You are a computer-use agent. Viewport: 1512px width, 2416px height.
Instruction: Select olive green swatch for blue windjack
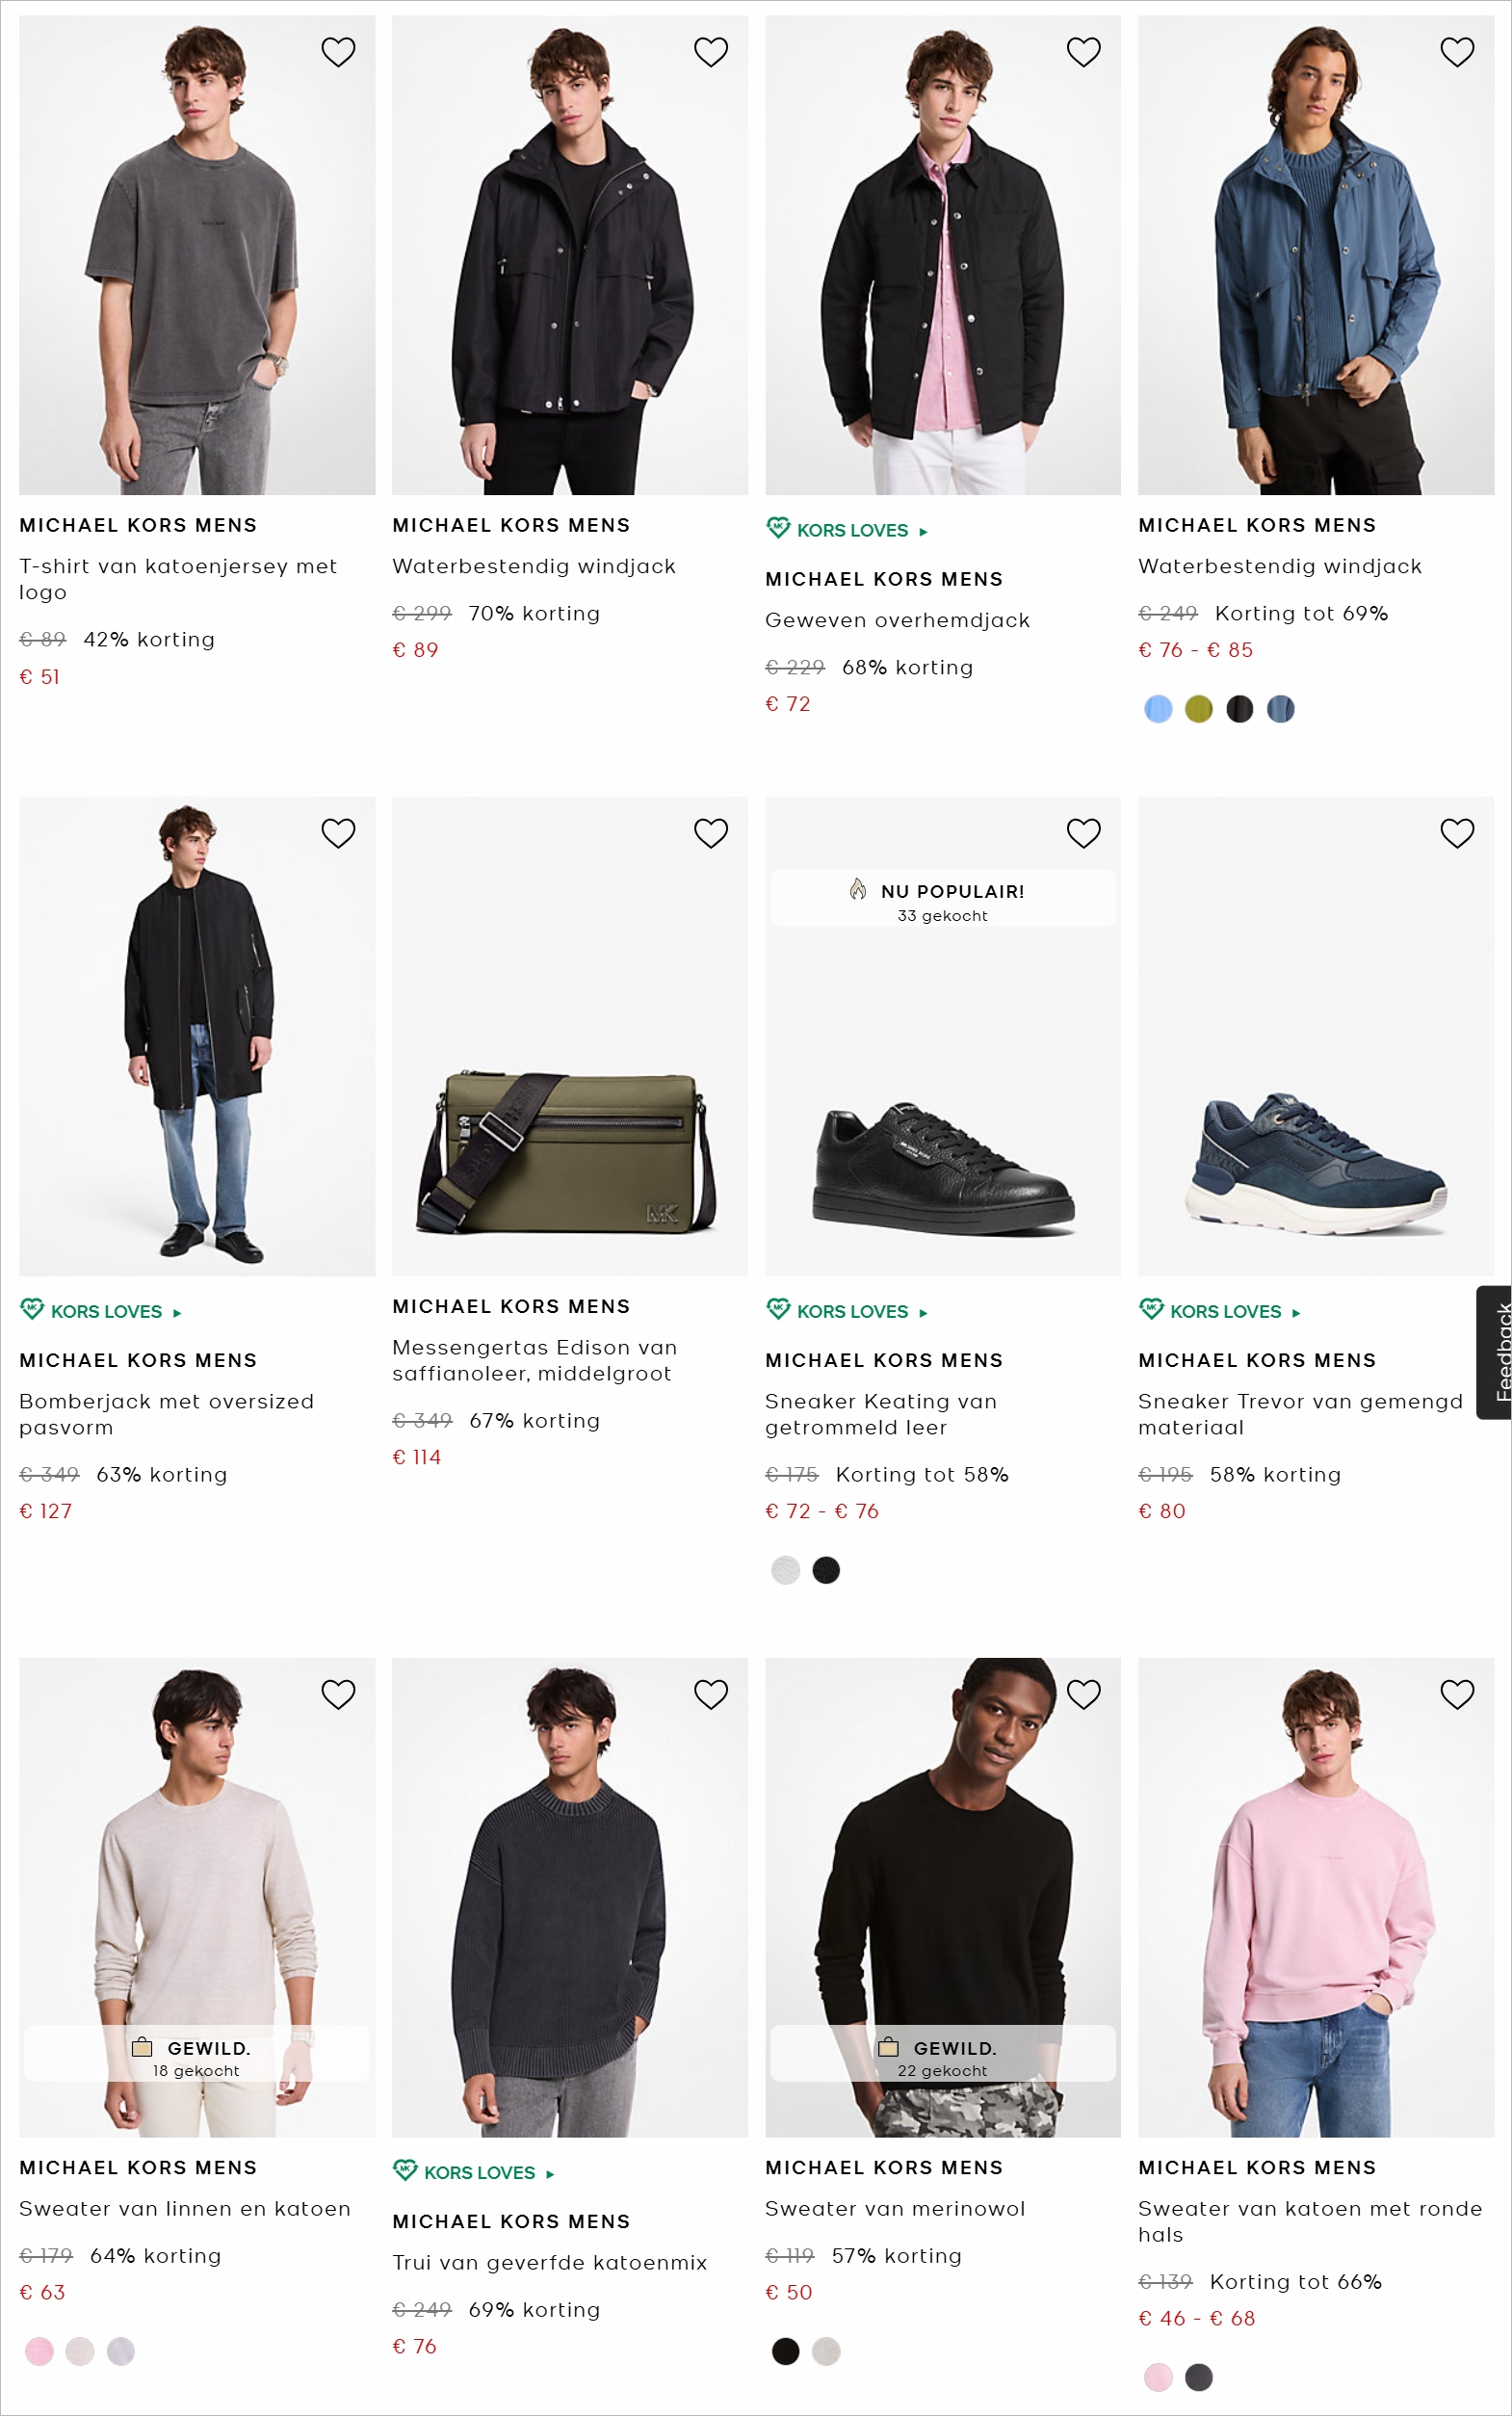(x=1198, y=709)
